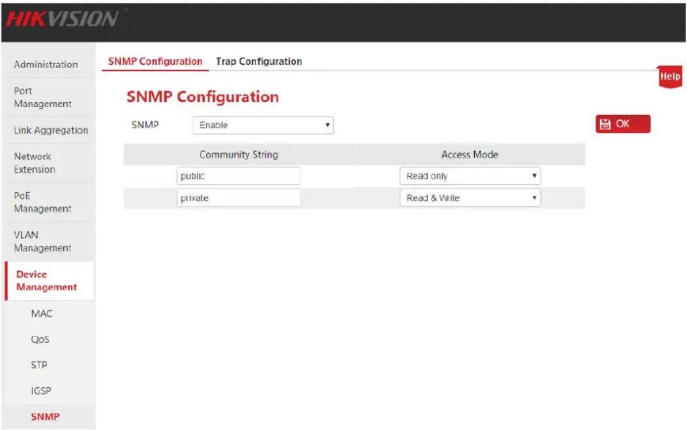
Task: Click the private community string field
Action: (238, 198)
